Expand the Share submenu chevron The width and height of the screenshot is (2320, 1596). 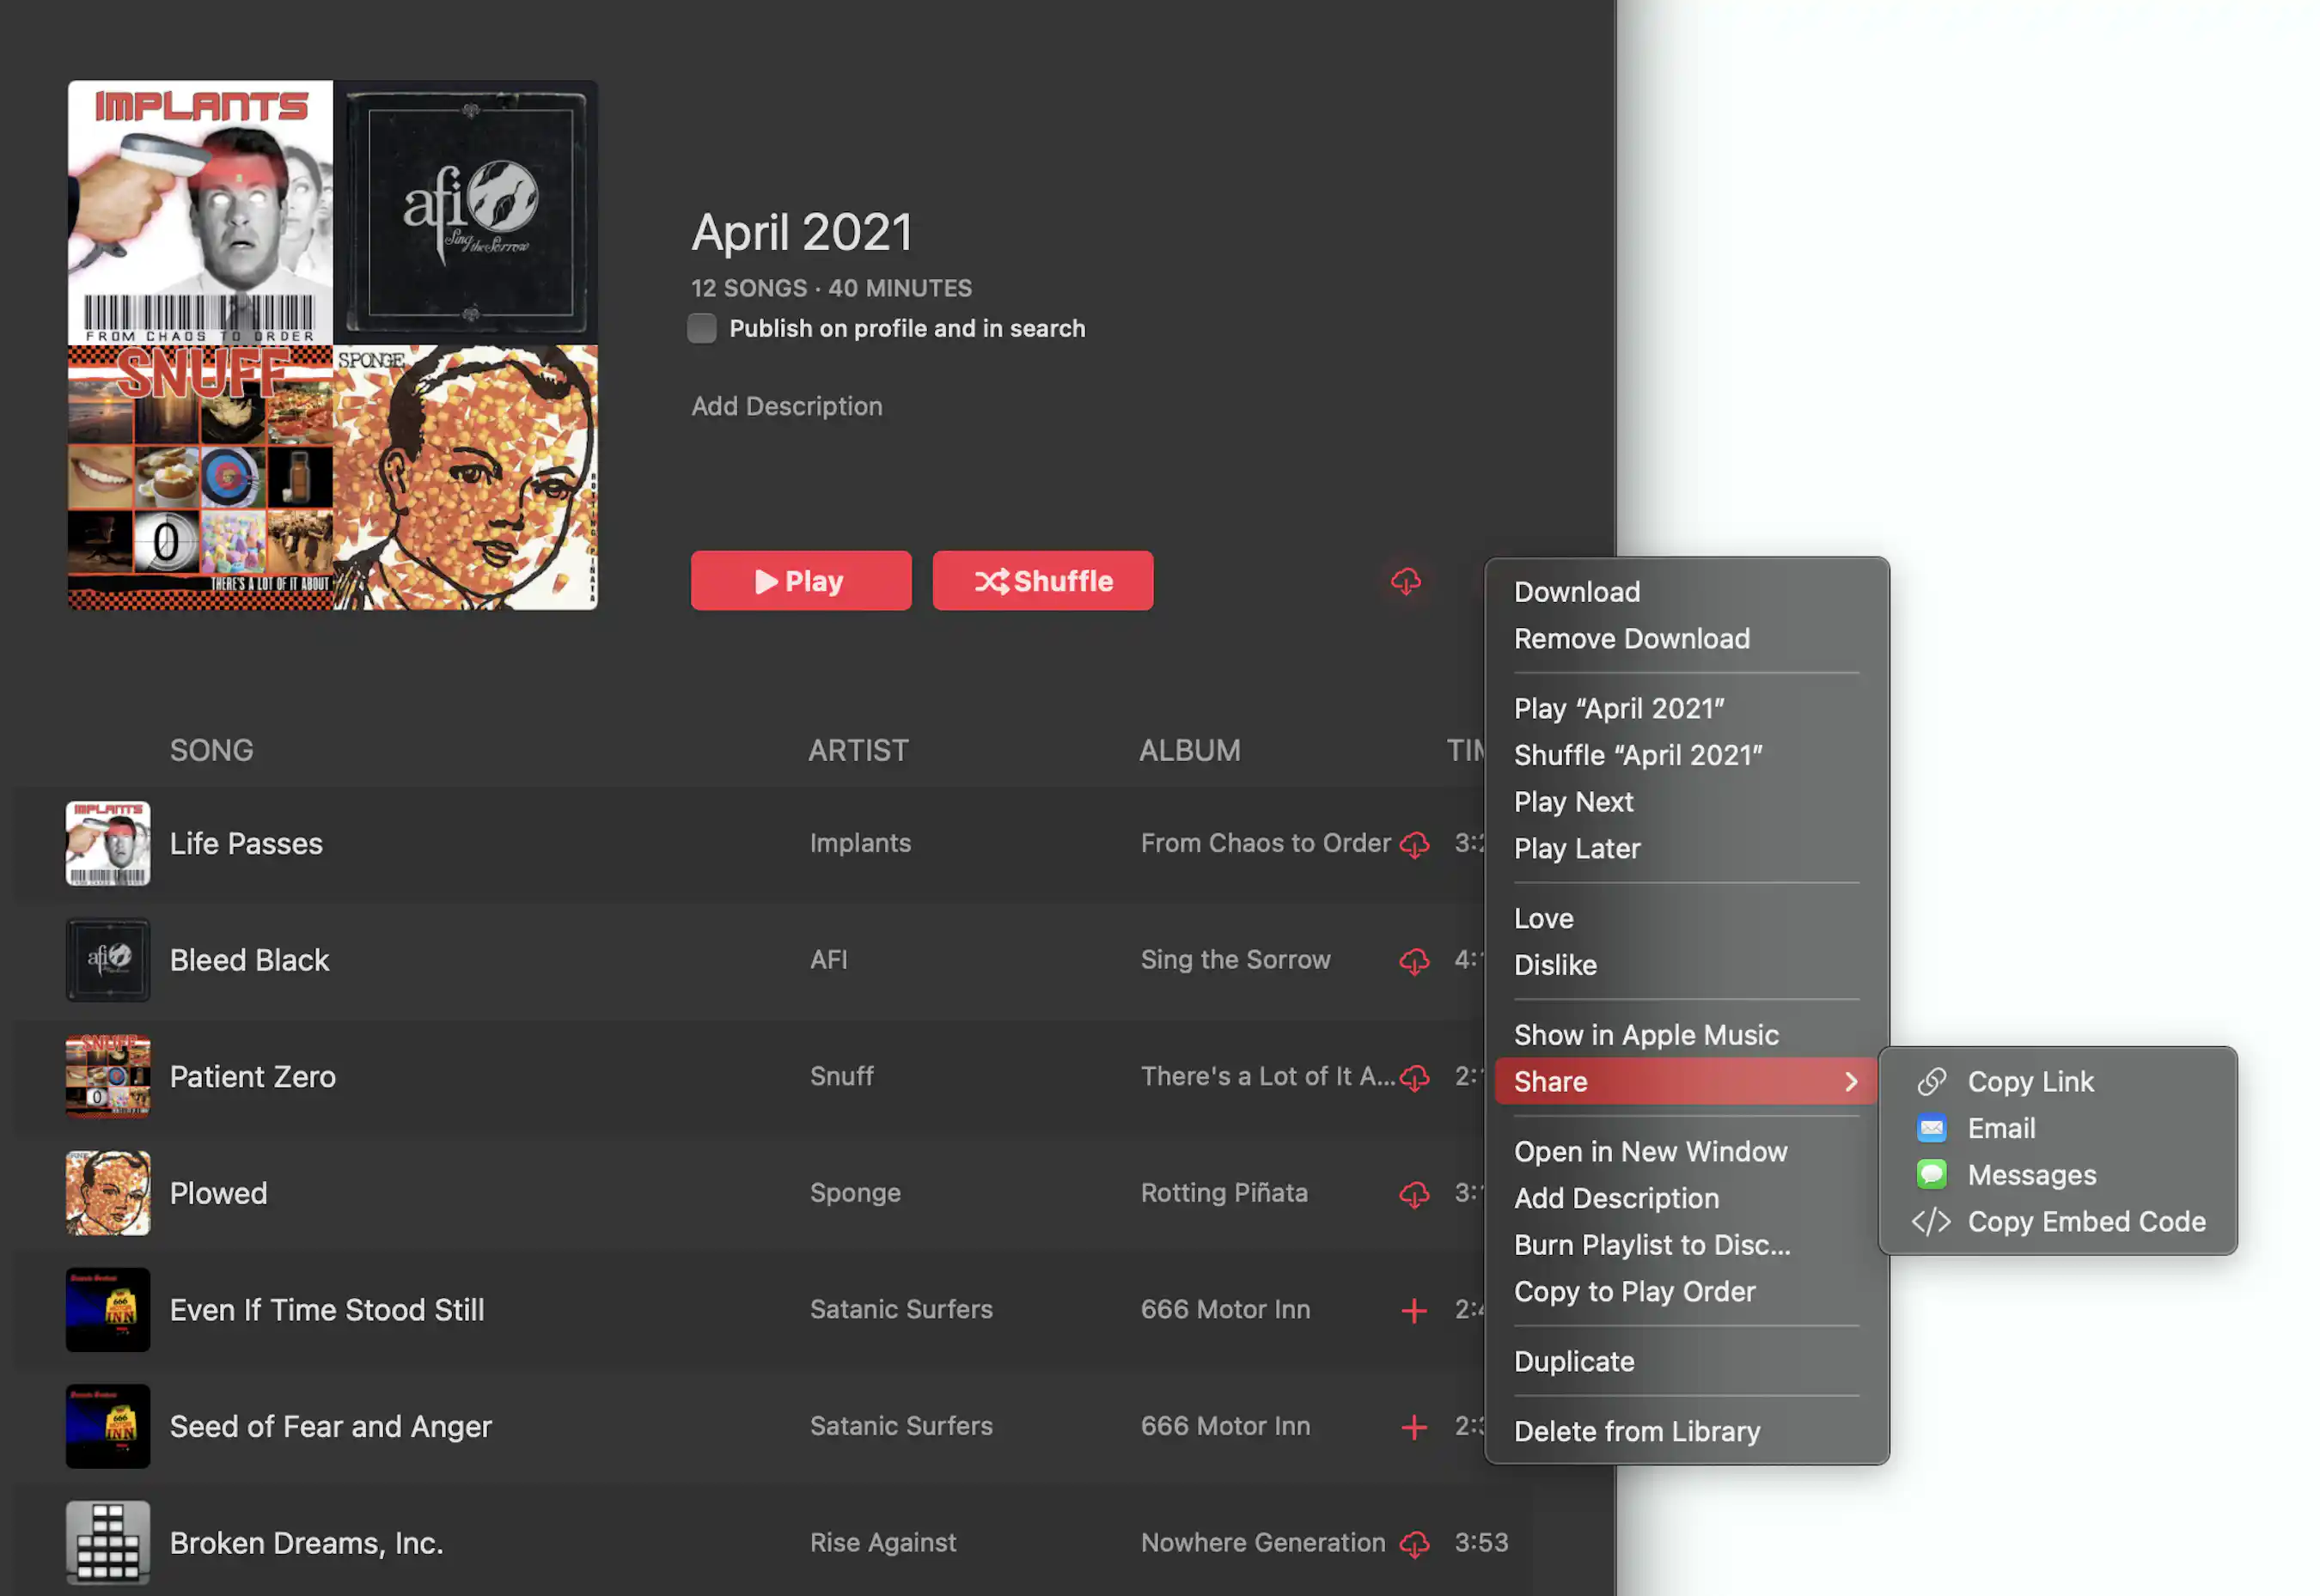pyautogui.click(x=1852, y=1081)
